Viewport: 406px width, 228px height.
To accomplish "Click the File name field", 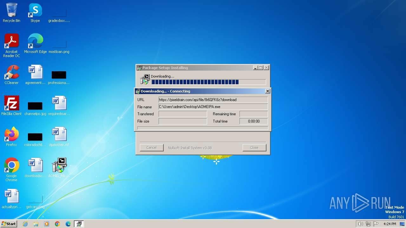I will coord(213,107).
